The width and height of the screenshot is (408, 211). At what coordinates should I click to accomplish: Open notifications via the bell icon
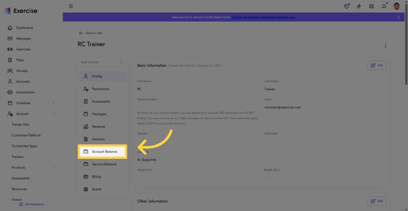[384, 6]
